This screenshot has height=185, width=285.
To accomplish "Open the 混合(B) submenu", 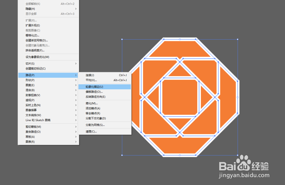I will point(48,90).
